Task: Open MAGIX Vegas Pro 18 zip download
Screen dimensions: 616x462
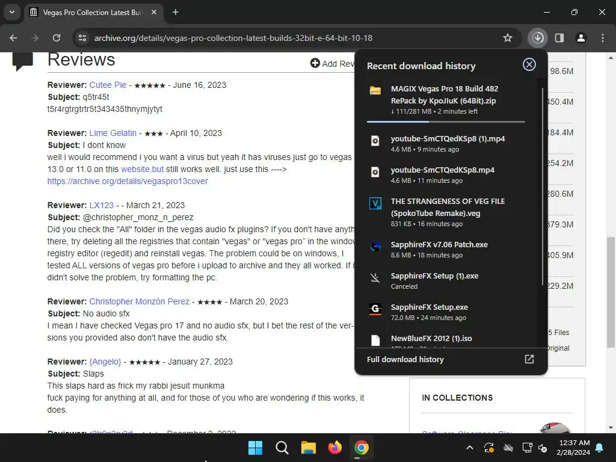Action: (x=446, y=100)
